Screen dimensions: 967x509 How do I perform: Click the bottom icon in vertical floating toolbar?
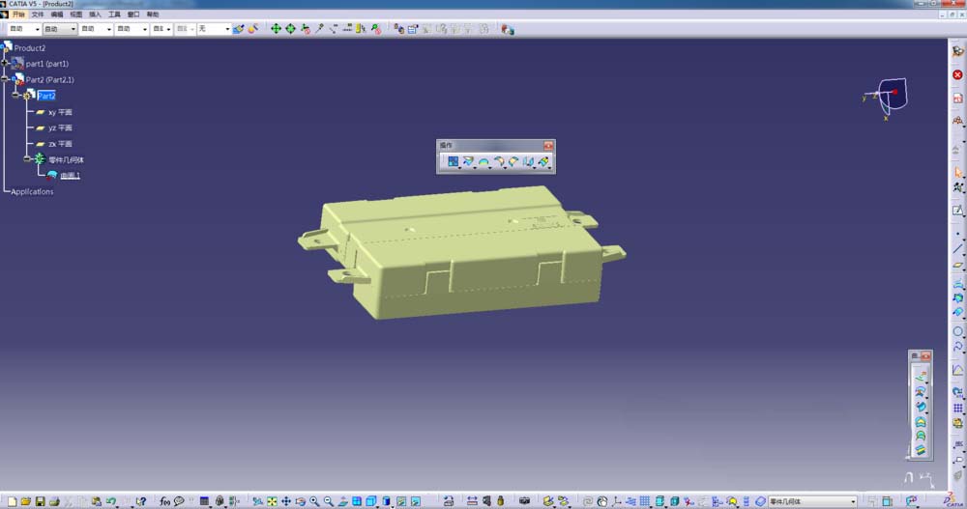click(x=921, y=450)
